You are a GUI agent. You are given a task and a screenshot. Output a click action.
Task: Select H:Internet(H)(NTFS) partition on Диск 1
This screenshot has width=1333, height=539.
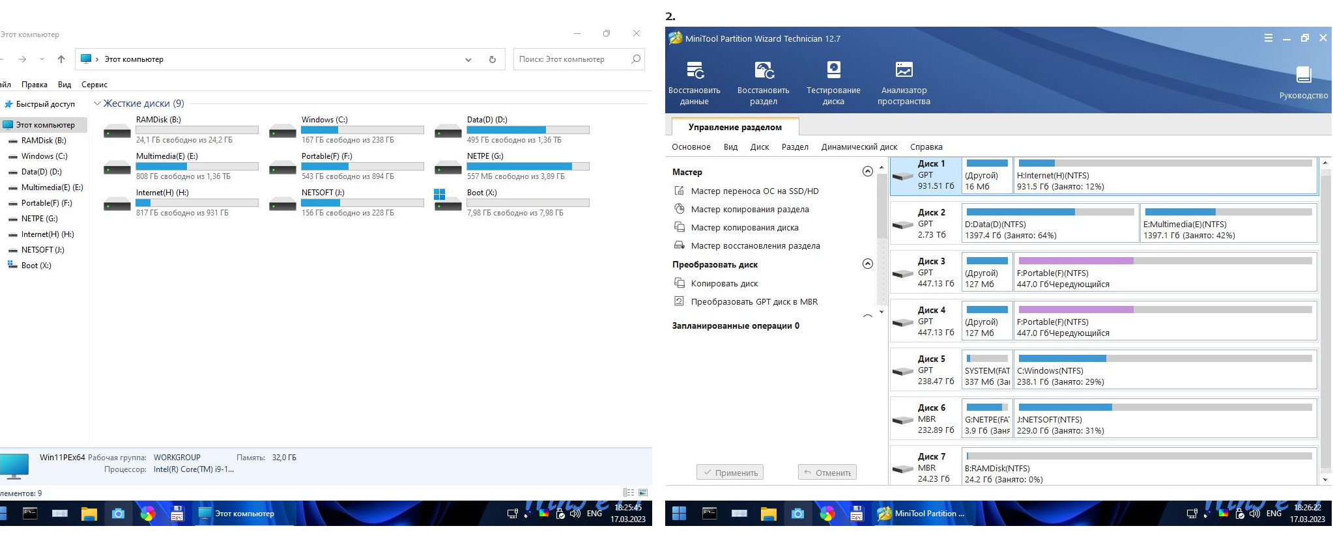coord(1165,175)
